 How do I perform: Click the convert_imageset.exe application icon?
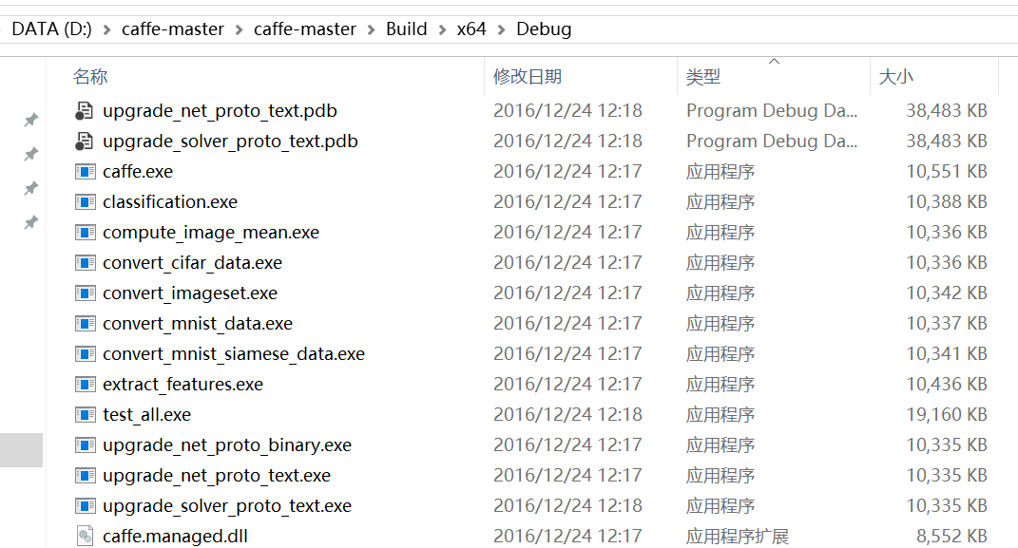coord(85,293)
